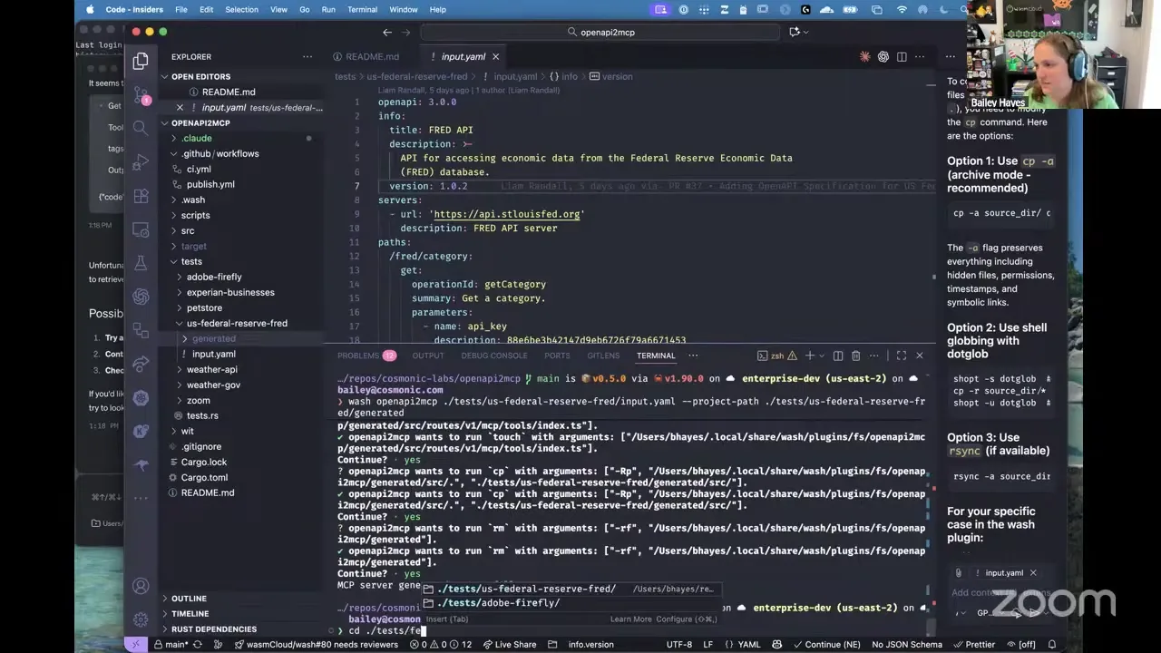Open the ChatGPT extension view
Screen dimensions: 1161x653
[141, 297]
